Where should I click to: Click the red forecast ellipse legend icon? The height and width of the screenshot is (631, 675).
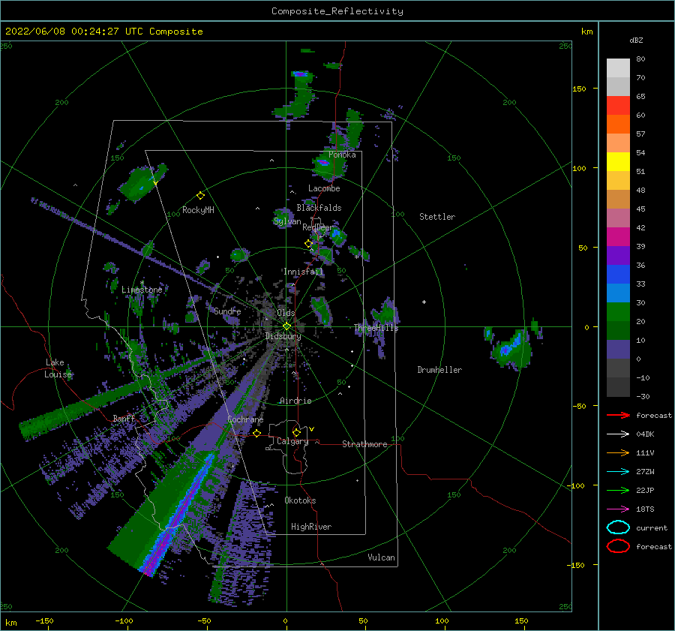pos(618,546)
